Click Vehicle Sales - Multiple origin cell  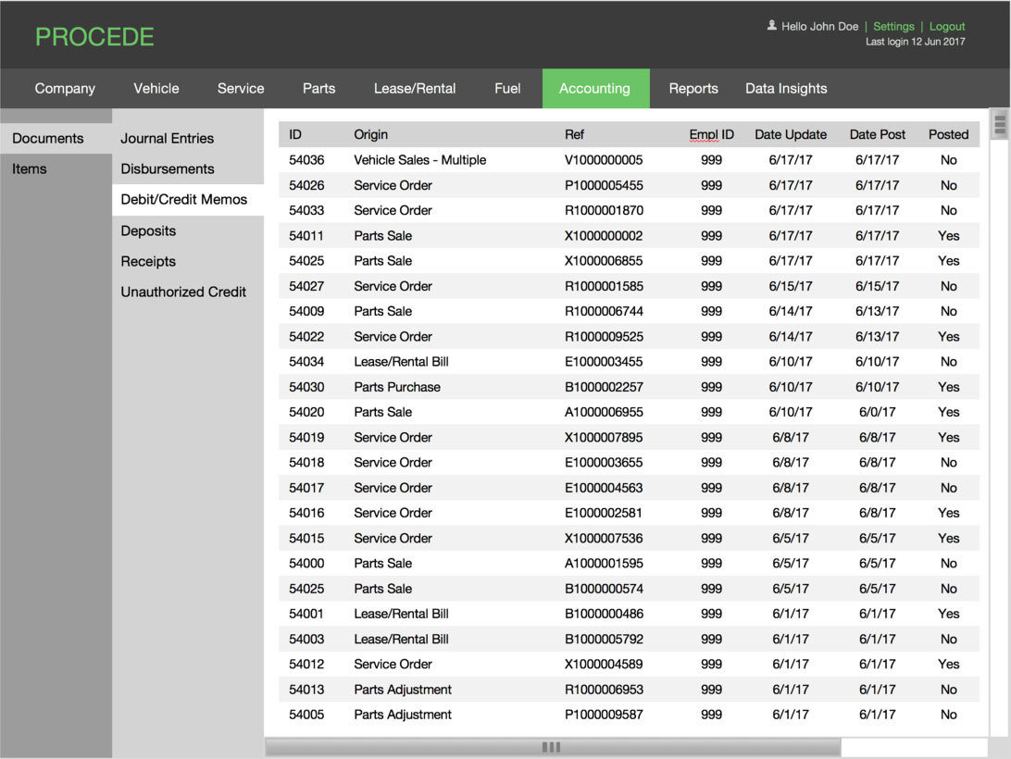(x=419, y=160)
